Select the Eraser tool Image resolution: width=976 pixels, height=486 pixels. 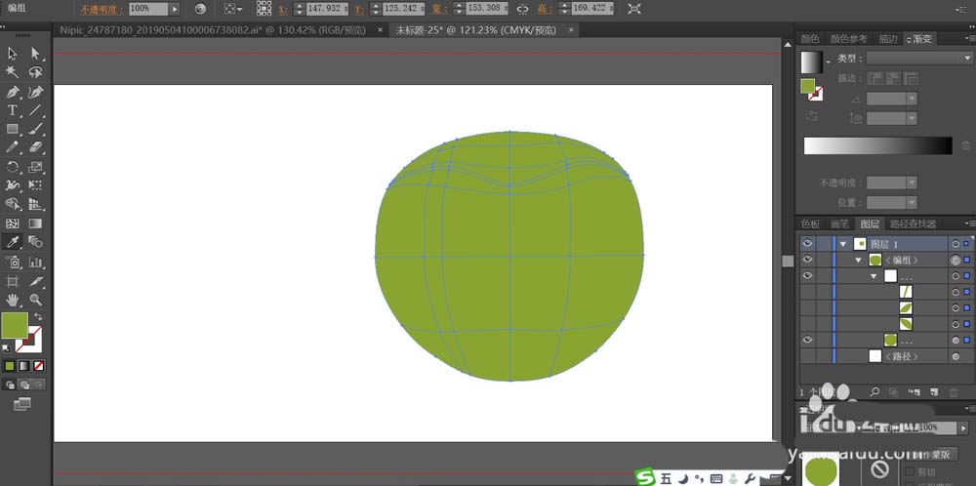[x=35, y=146]
